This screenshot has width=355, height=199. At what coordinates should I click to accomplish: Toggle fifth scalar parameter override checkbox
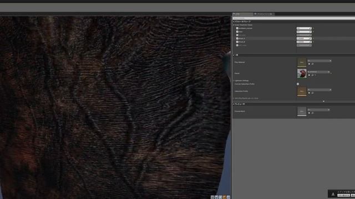point(237,42)
